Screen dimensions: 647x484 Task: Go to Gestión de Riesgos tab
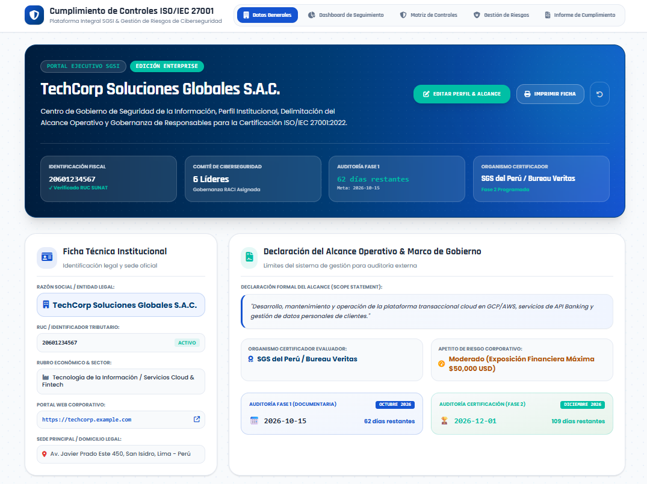coord(501,15)
